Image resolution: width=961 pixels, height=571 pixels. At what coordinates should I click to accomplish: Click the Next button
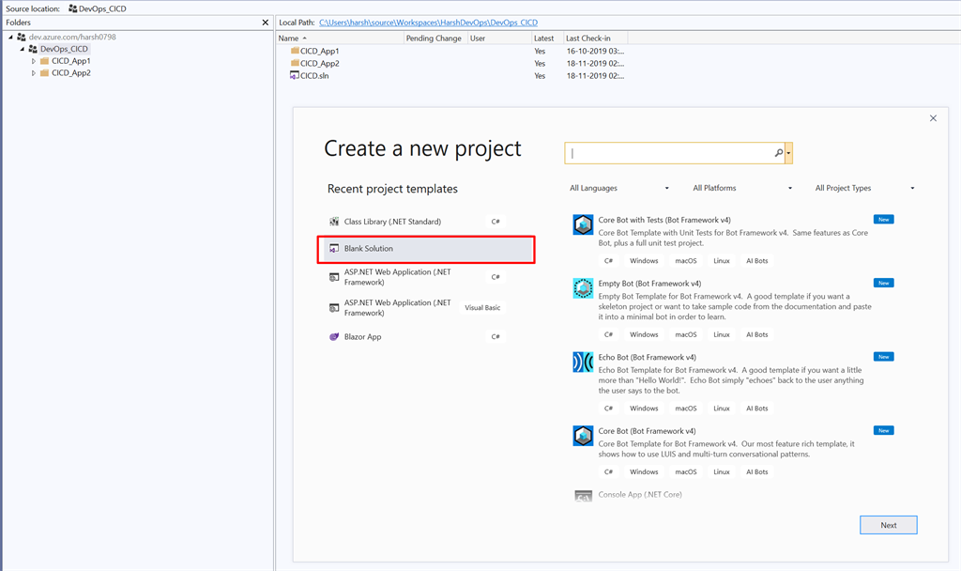pos(888,525)
